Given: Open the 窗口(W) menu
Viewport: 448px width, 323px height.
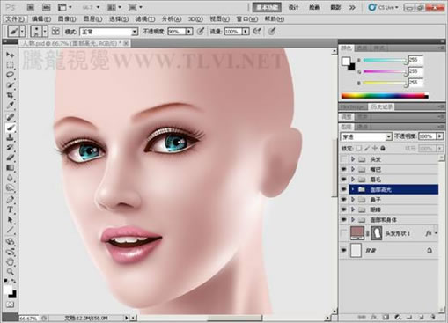Looking at the screenshot, I should click(x=247, y=19).
